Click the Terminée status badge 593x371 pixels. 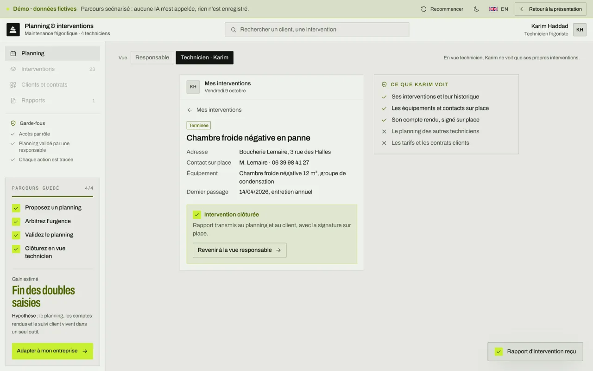[199, 125]
